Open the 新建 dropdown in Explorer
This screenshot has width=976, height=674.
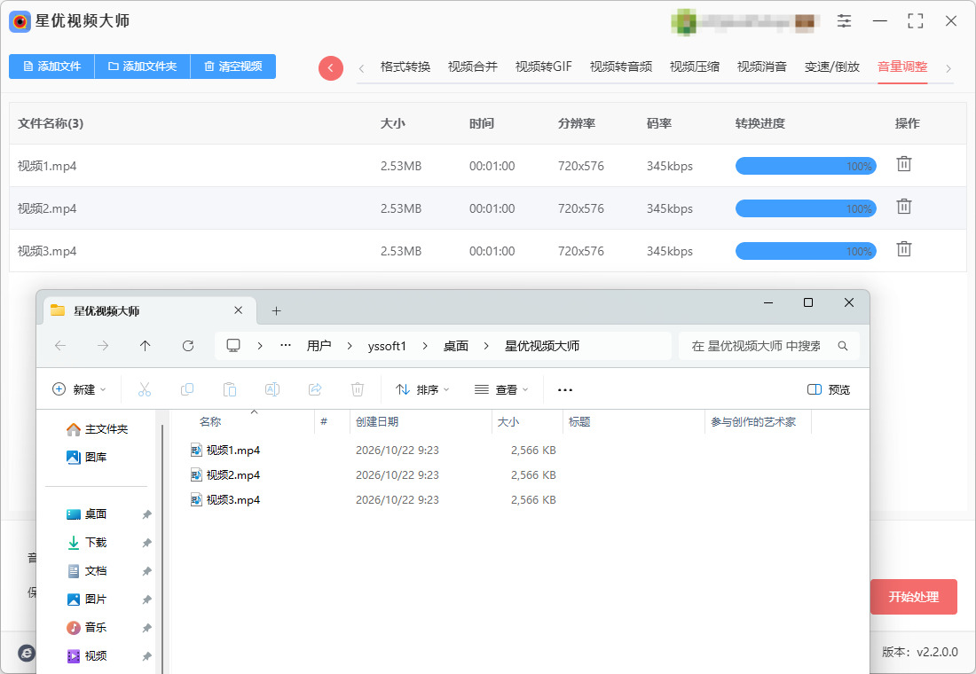(79, 389)
